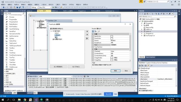
Task: Expand the Properties node in Solution Explorer
Action: pos(142,23)
